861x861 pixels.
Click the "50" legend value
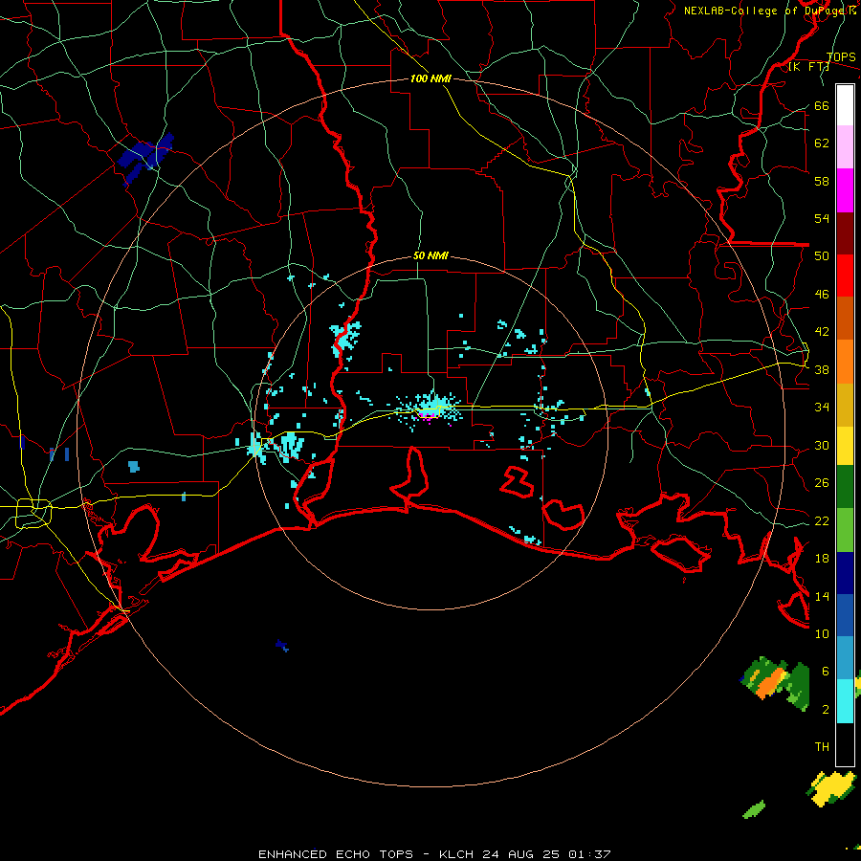822,256
